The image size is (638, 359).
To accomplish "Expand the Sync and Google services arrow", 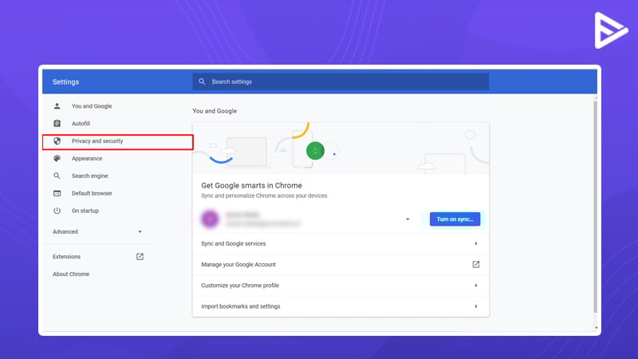I will tap(475, 243).
